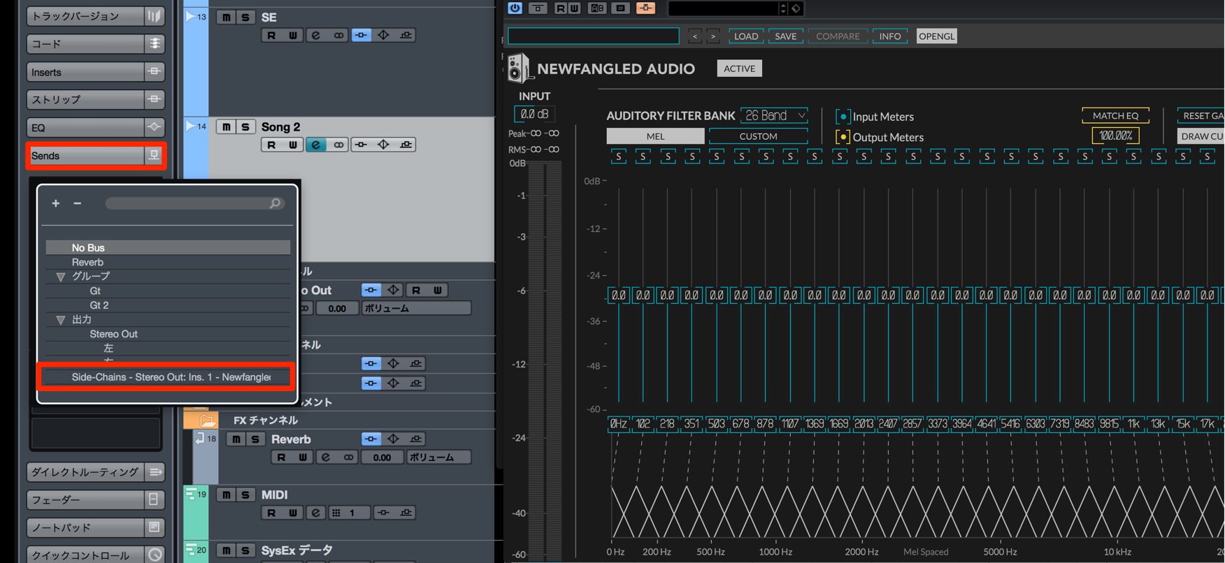
Task: Open the EQ section icon in the inspector
Action: click(154, 127)
